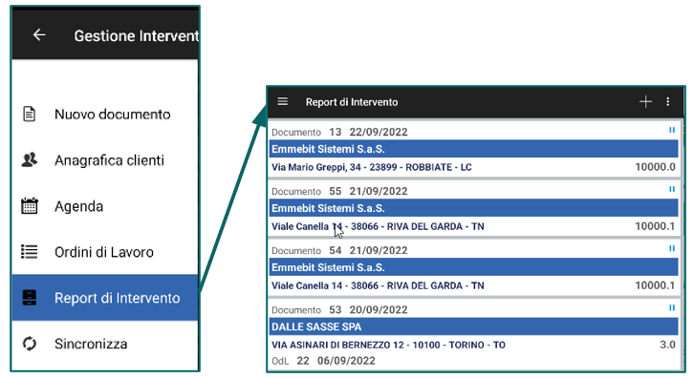The width and height of the screenshot is (694, 378).
Task: Select Documento 55 address Viale Canella 14
Action: coord(378,226)
